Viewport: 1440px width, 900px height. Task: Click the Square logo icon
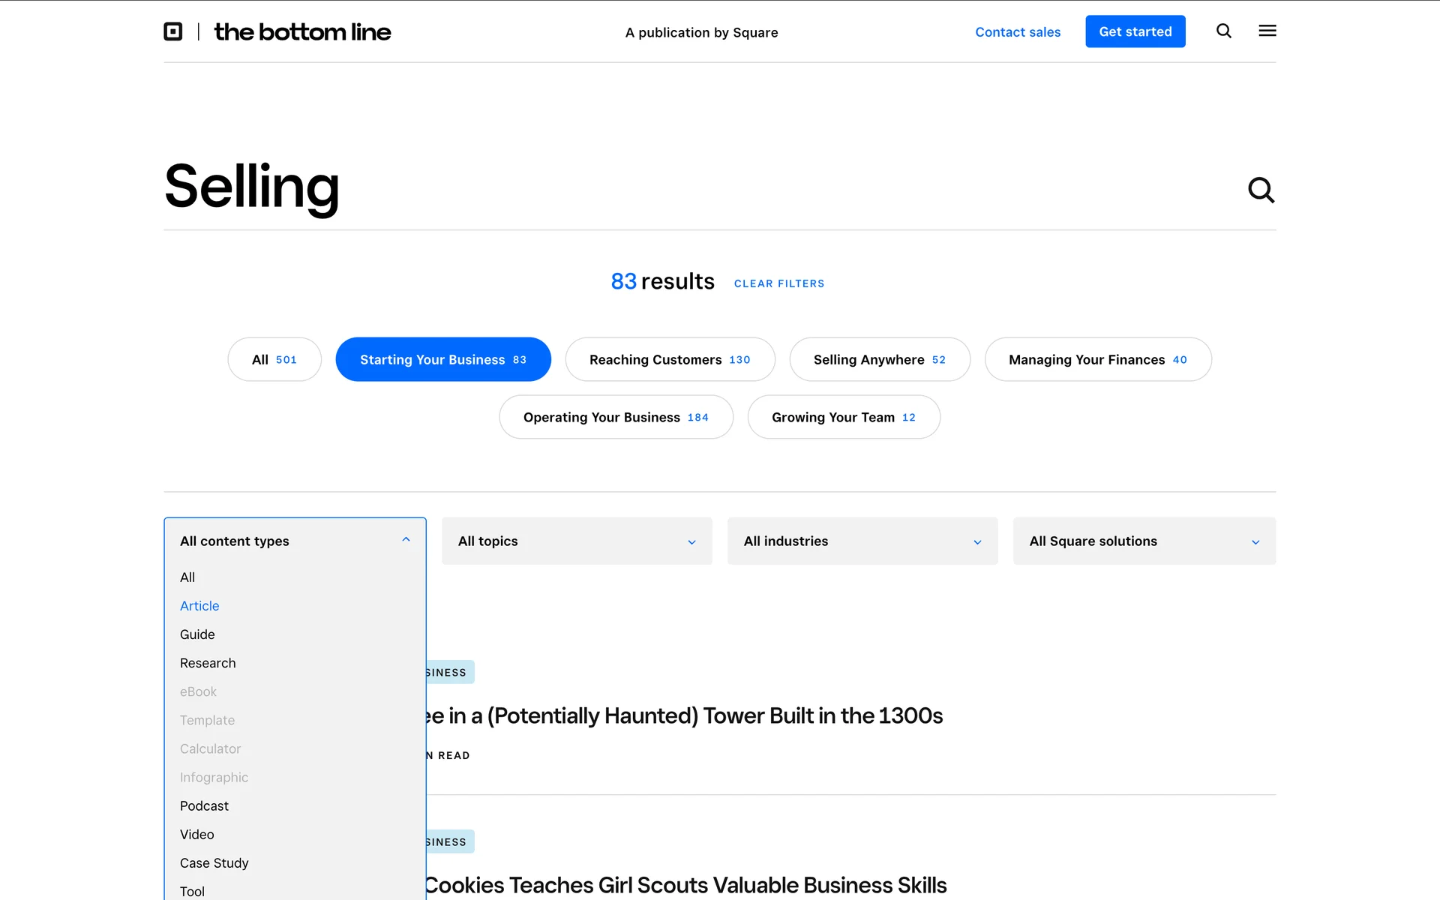[x=173, y=31]
